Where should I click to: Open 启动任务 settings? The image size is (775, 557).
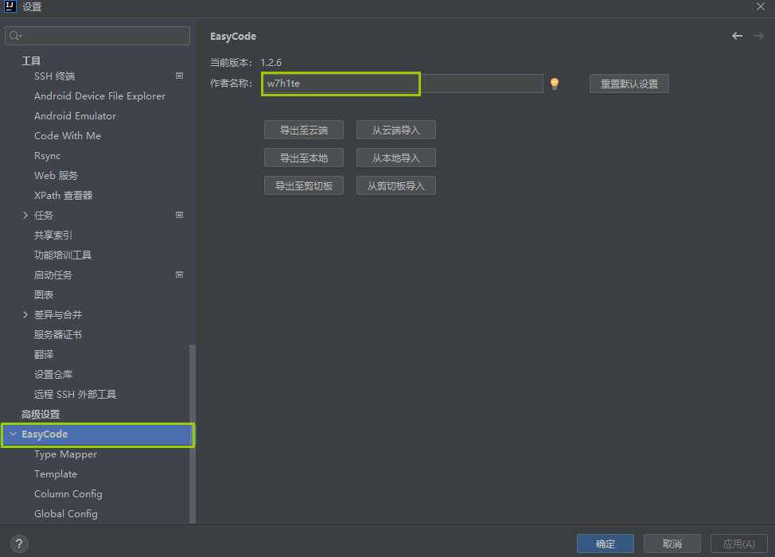click(x=53, y=275)
